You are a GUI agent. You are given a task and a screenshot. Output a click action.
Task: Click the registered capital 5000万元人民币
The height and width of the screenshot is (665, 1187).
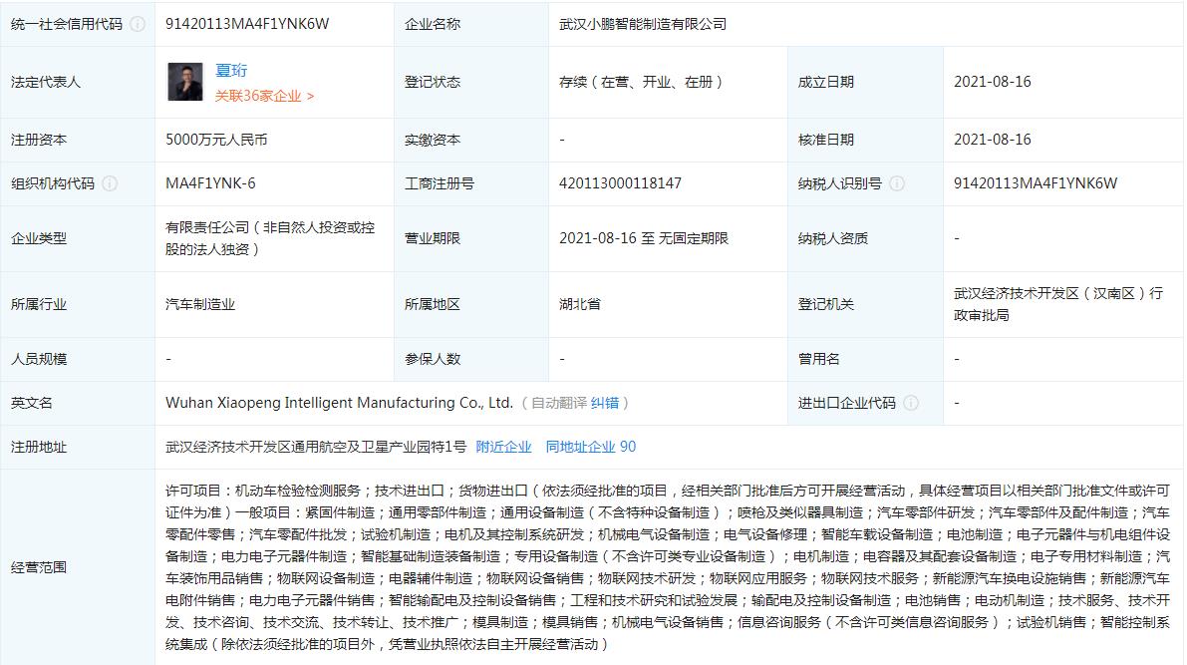coord(216,140)
